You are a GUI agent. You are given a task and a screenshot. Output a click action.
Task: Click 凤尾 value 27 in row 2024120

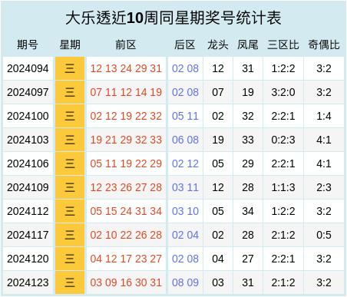pos(248,259)
